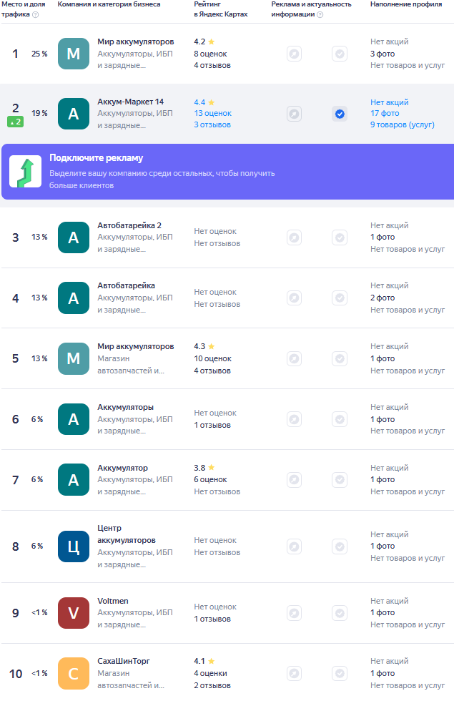Click '6 оценок' rating count
The image size is (454, 701).
pos(210,480)
